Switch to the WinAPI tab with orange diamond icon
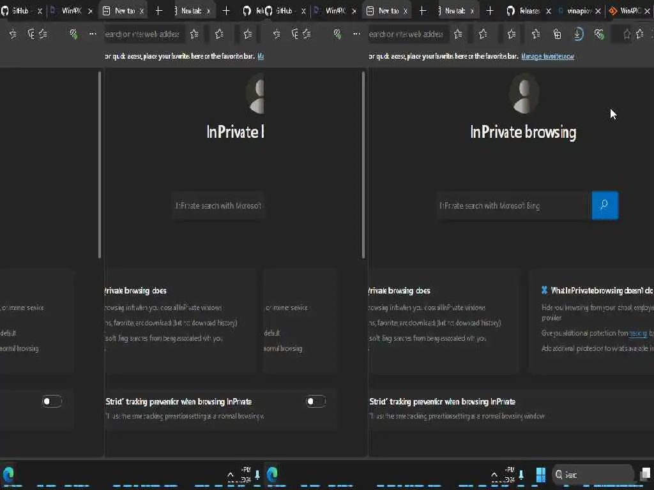 (630, 11)
